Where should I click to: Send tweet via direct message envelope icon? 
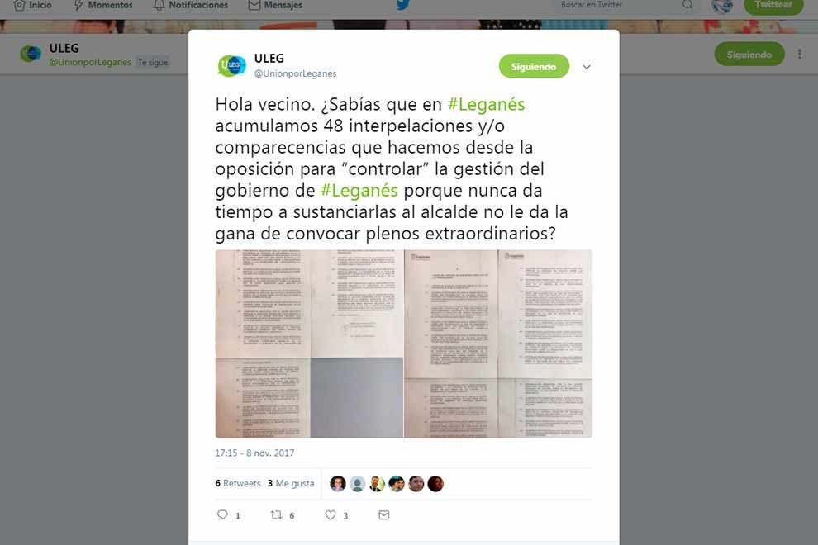pyautogui.click(x=384, y=514)
